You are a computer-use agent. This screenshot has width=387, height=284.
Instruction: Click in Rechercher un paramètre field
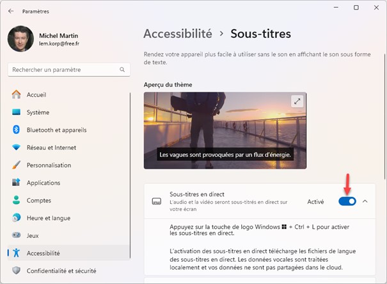(x=69, y=69)
